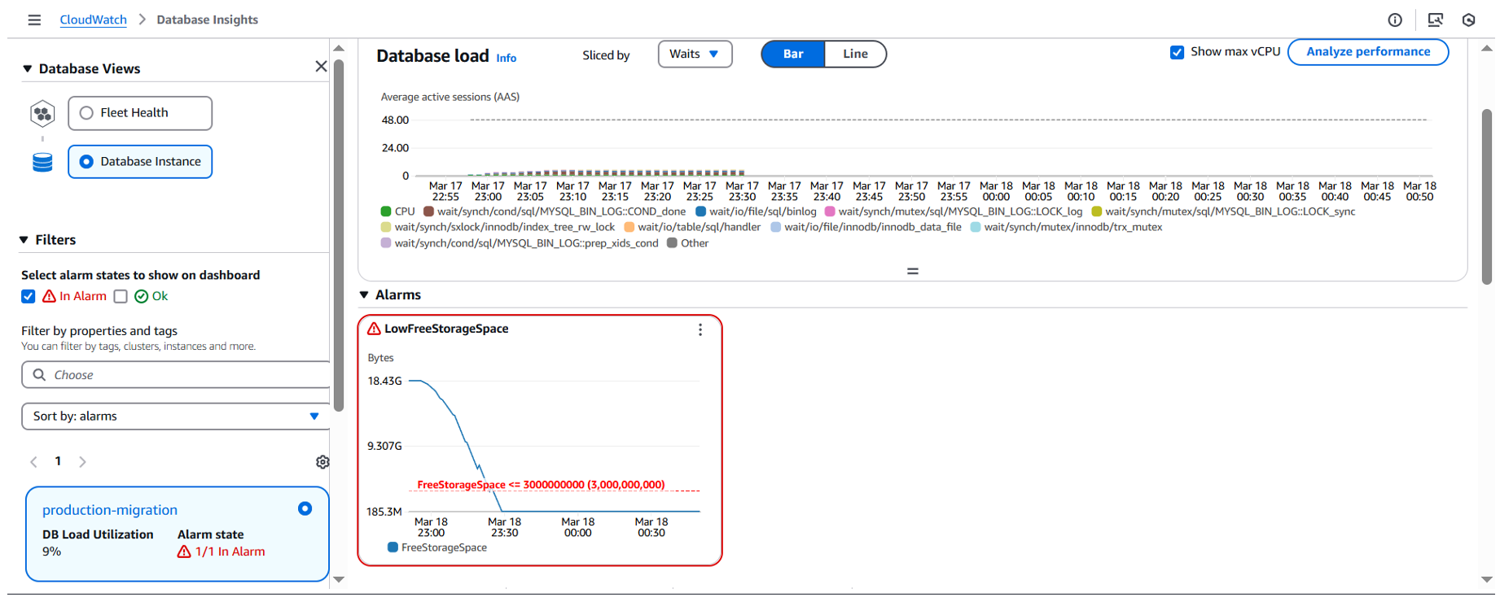1500x606 pixels.
Task: Go to previous page of instances
Action: (34, 462)
